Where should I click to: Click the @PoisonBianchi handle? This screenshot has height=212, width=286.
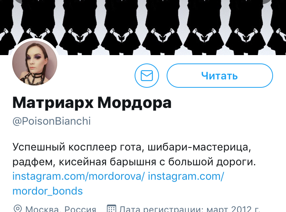[51, 121]
